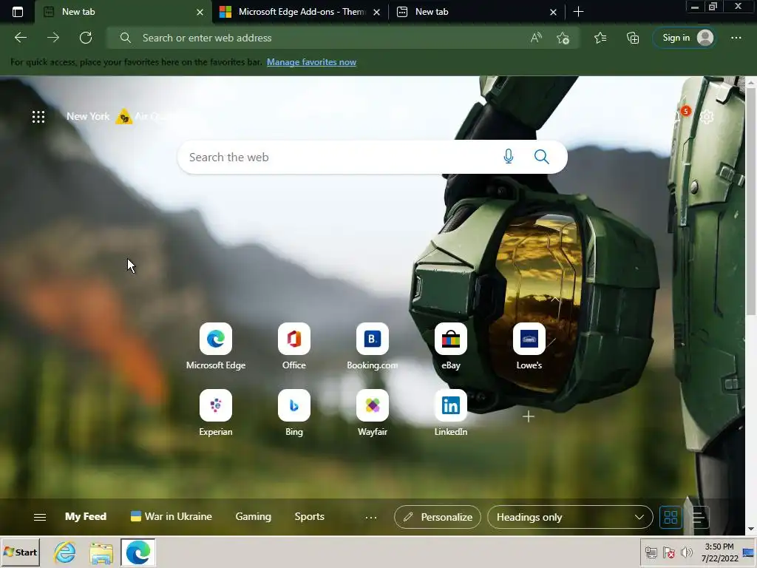Click the Sign in button

(x=684, y=38)
